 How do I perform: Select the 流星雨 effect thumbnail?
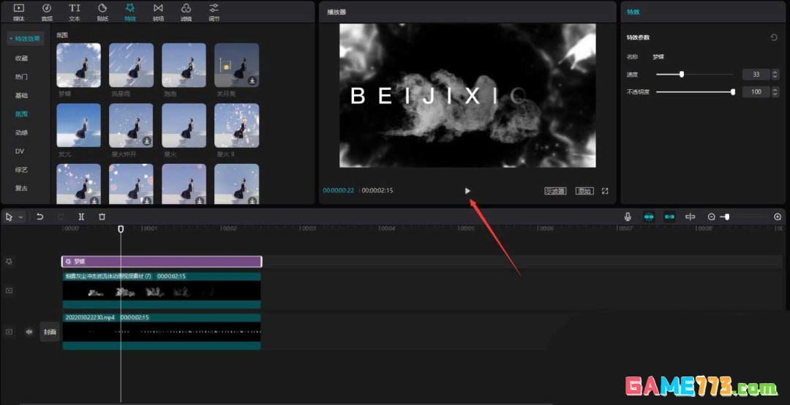(x=131, y=65)
